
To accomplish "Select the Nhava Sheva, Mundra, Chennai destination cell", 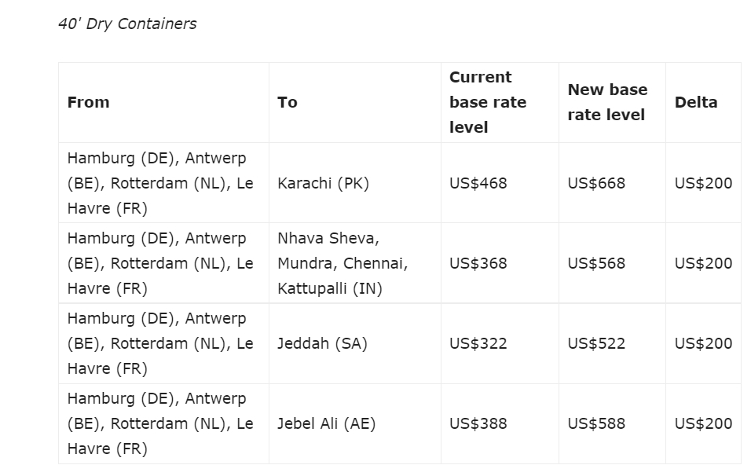I will 343,263.
